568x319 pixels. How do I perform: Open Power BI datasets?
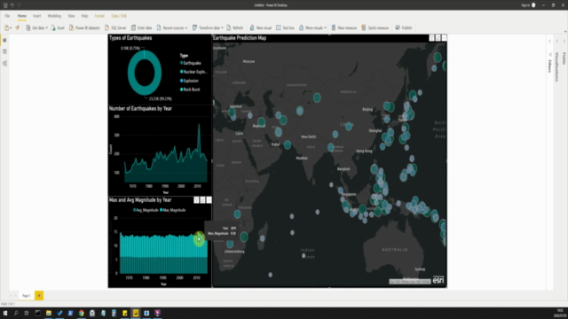coord(84,27)
